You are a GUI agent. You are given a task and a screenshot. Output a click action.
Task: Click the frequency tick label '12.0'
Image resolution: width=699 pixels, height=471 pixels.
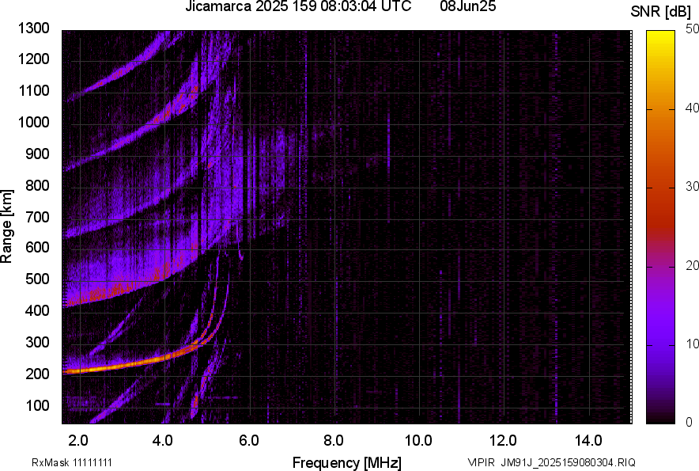[504, 441]
